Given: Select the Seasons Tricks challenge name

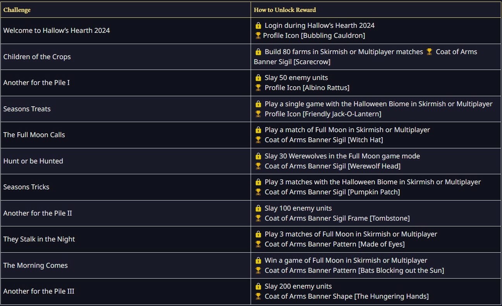Looking at the screenshot, I should 26,187.
